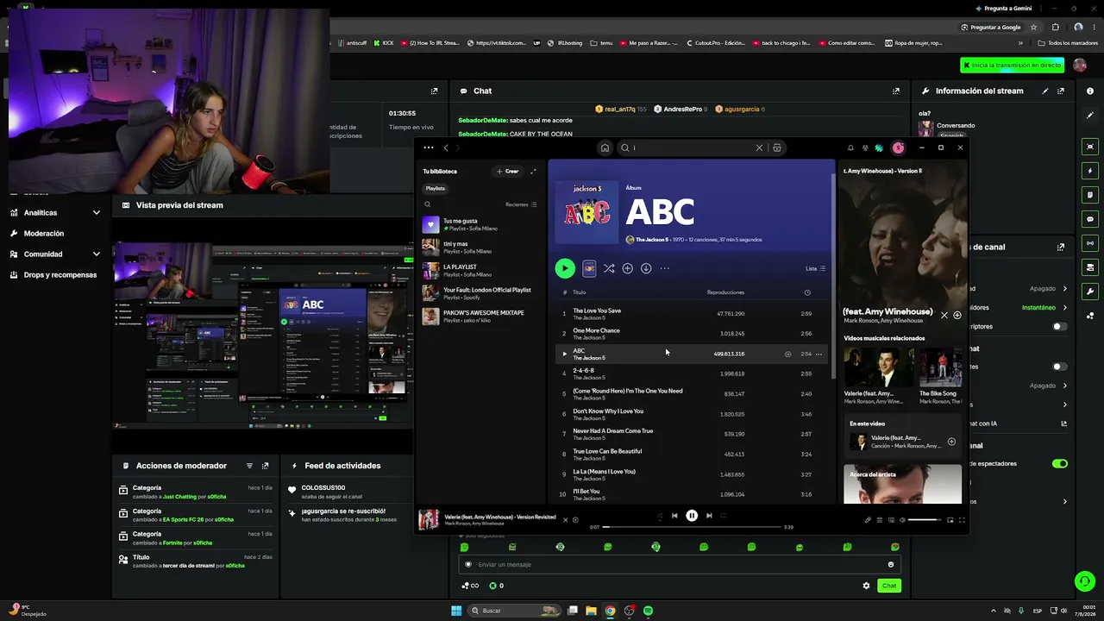Viewport: 1104px width, 621px height.
Task: Open the Spotify miniplayer
Action: (x=950, y=520)
